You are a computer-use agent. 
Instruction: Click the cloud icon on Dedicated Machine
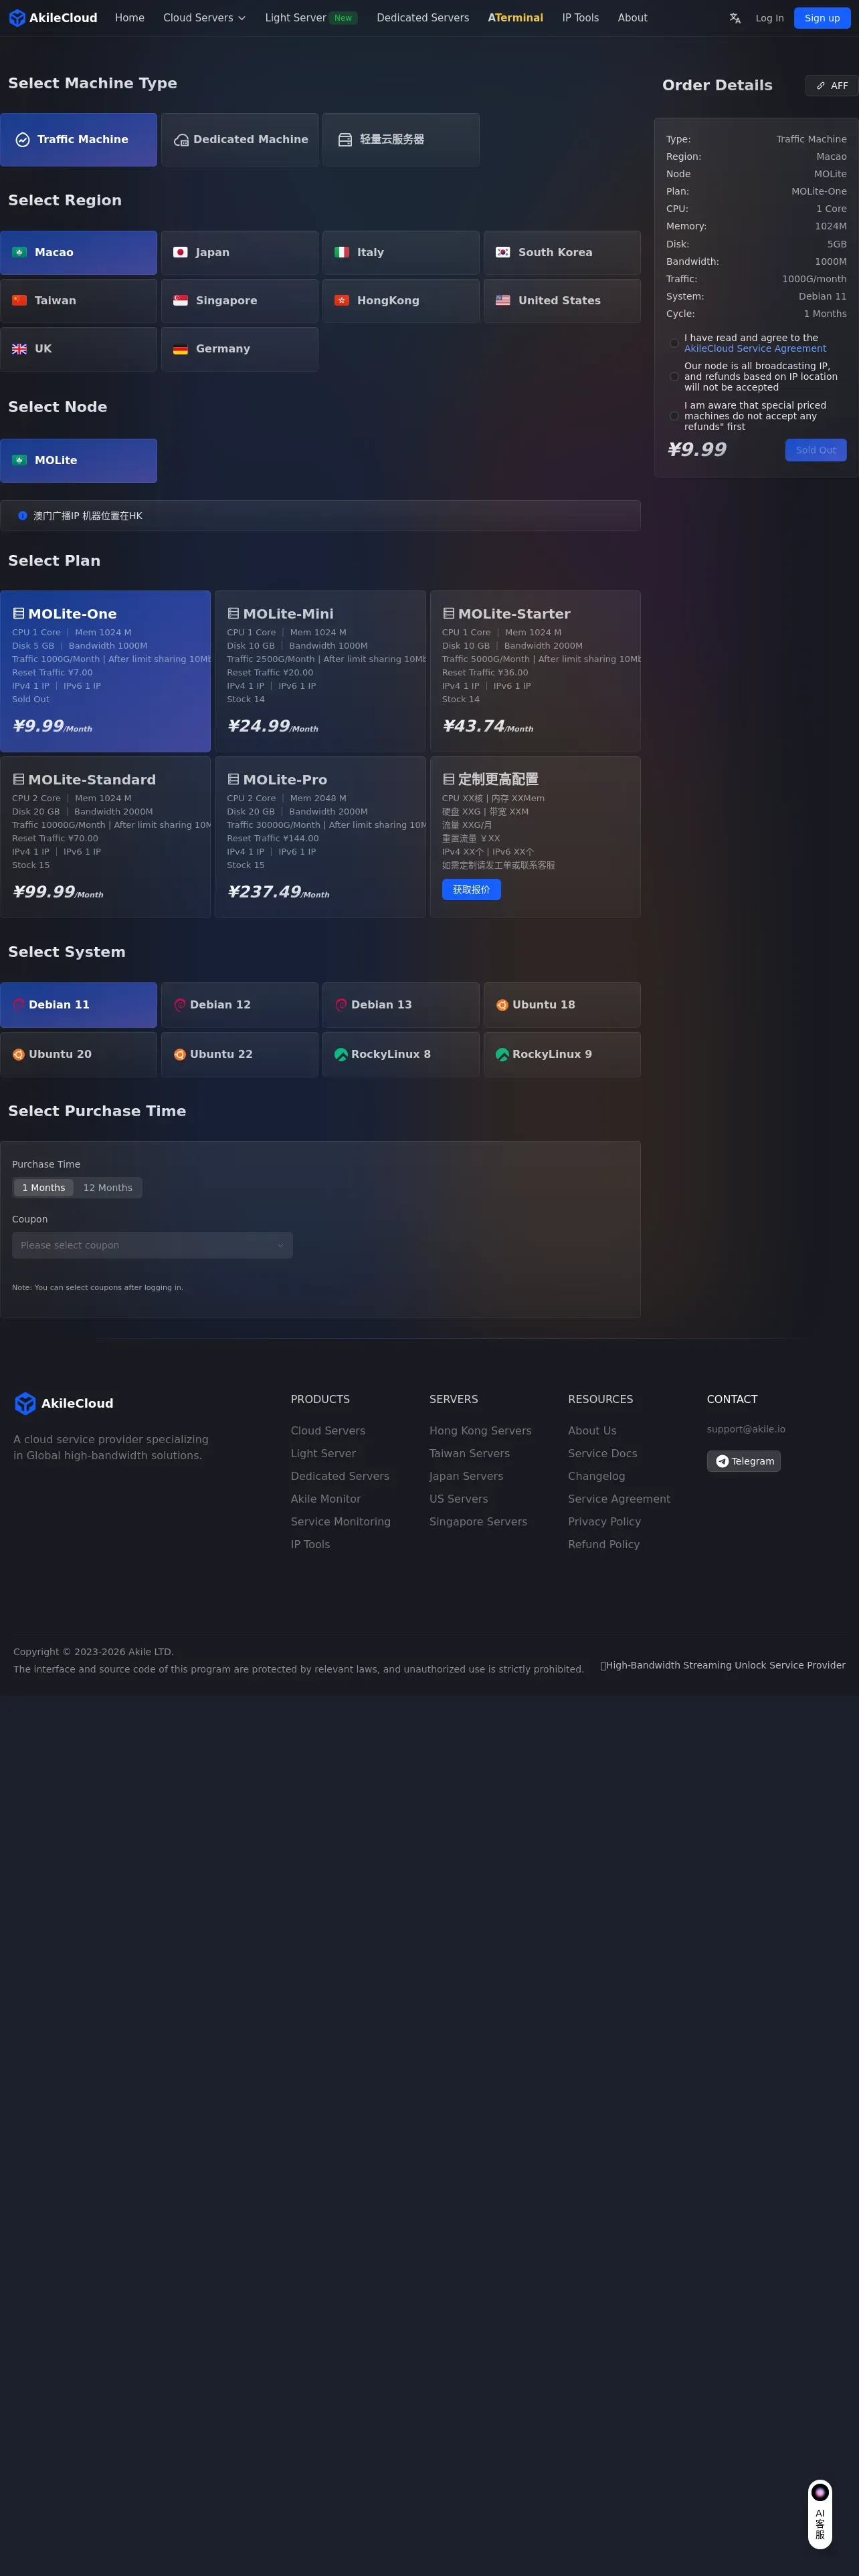181,140
